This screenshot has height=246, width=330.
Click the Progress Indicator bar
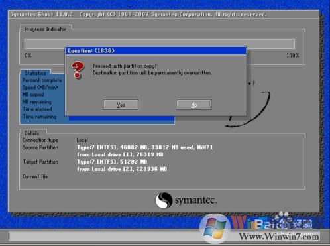pos(160,44)
